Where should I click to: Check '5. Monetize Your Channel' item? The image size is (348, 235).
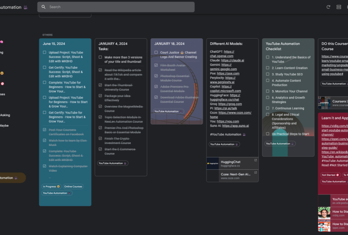(268, 91)
